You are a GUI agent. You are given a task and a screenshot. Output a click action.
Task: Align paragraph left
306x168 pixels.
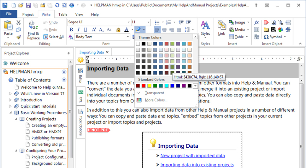click(x=157, y=30)
